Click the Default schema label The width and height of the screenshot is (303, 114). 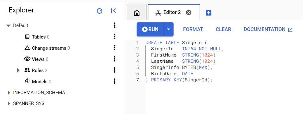pyautogui.click(x=21, y=25)
